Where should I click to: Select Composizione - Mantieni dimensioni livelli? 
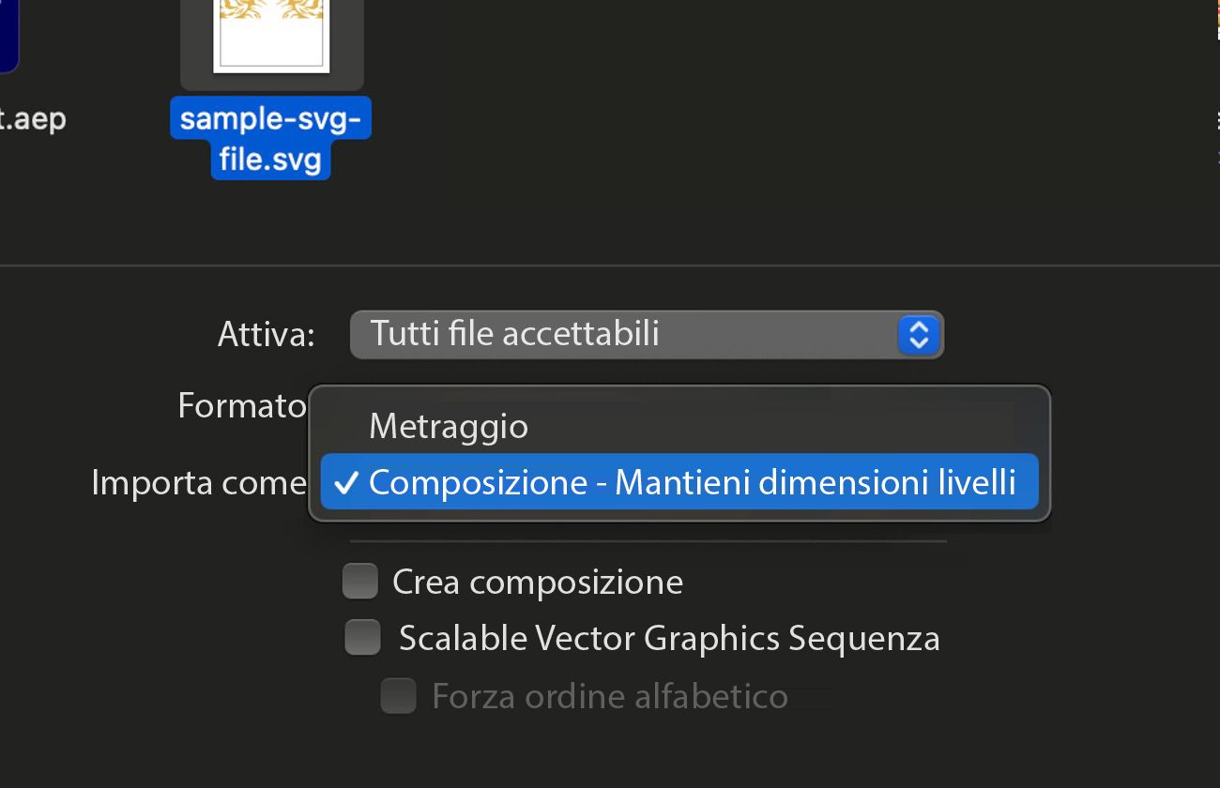[x=679, y=481]
